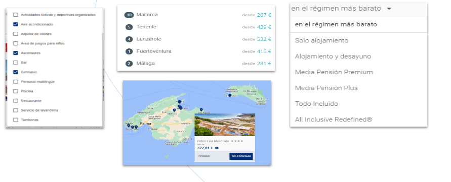This screenshot has height=182, width=451.
Task: Enable the Piscina checkbox
Action: [16, 91]
